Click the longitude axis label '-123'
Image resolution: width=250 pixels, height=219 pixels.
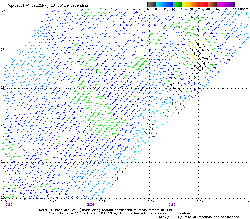click(199, 201)
